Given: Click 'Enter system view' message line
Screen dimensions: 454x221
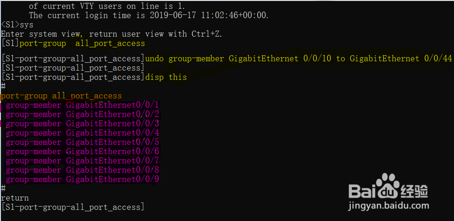Looking at the screenshot, I should tap(112, 34).
